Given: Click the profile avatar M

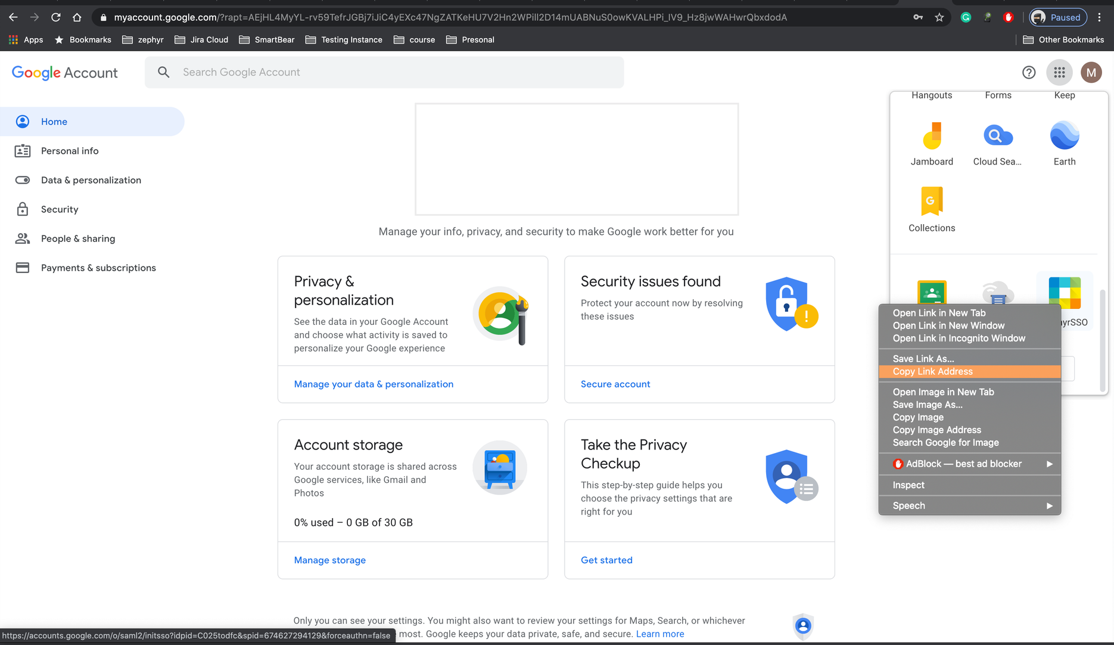Looking at the screenshot, I should pos(1091,72).
